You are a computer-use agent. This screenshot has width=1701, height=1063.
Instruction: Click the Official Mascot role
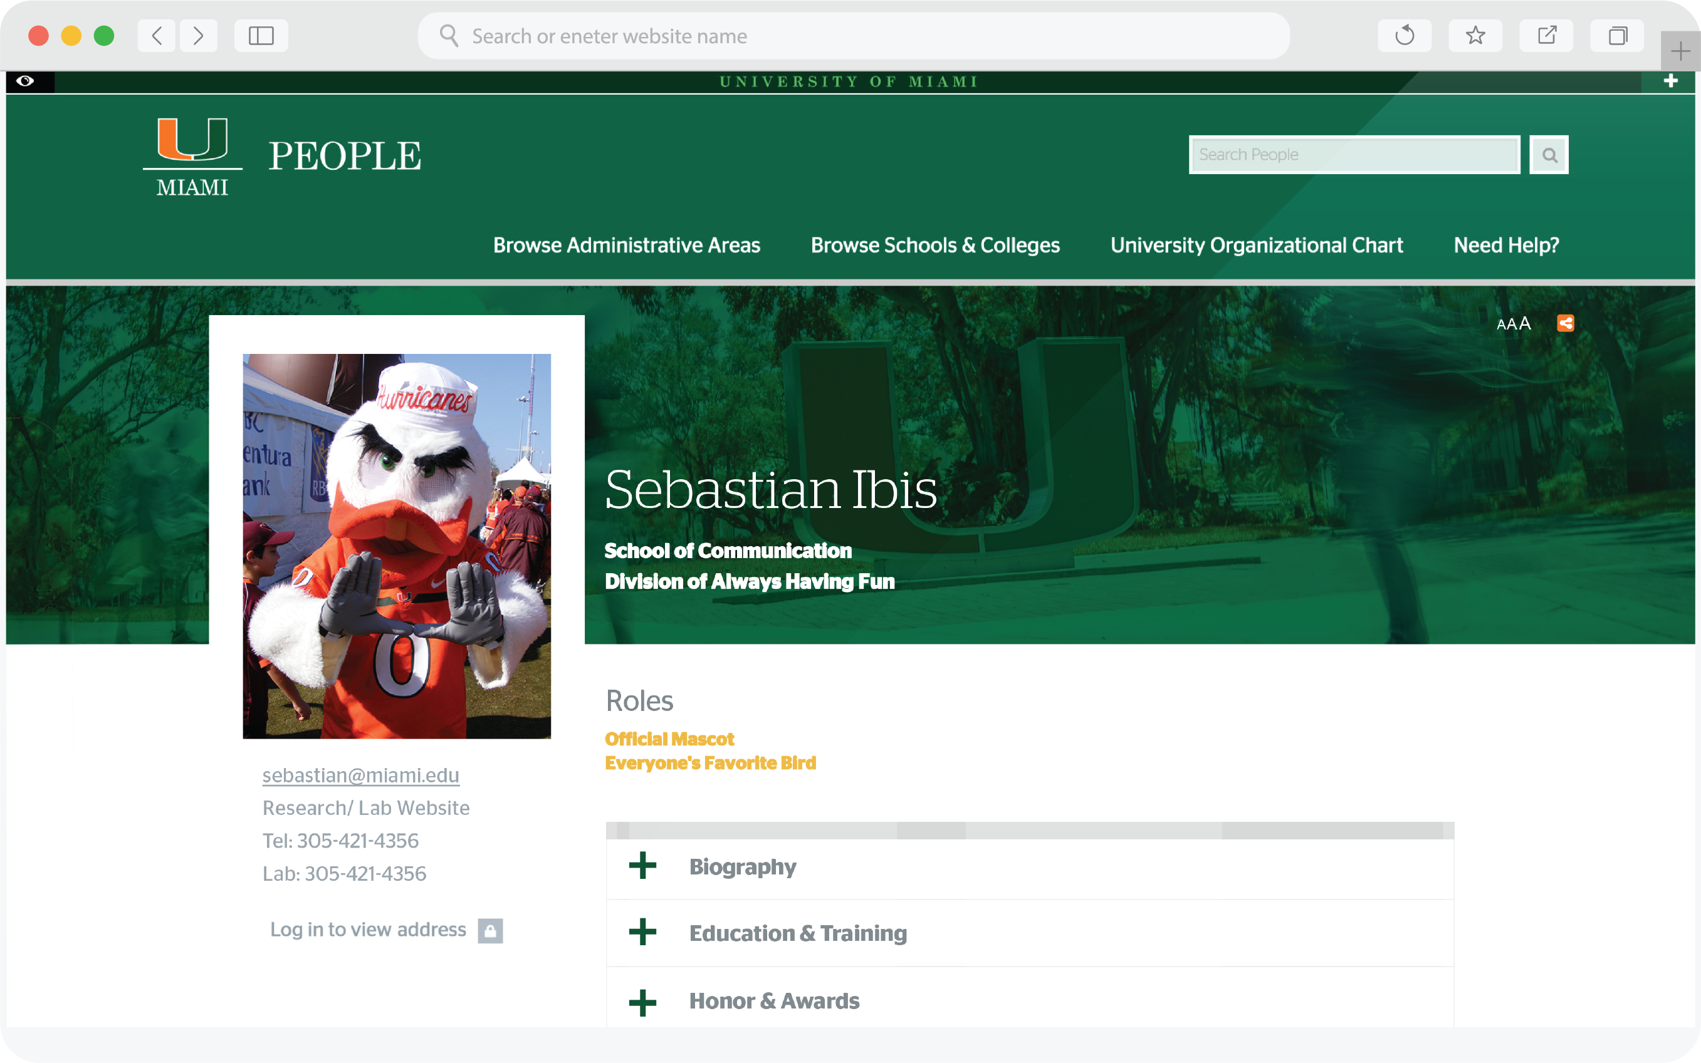coord(669,739)
